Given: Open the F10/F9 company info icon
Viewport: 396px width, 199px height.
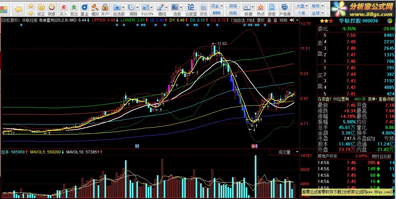Looking at the screenshot, I should pos(145,7).
